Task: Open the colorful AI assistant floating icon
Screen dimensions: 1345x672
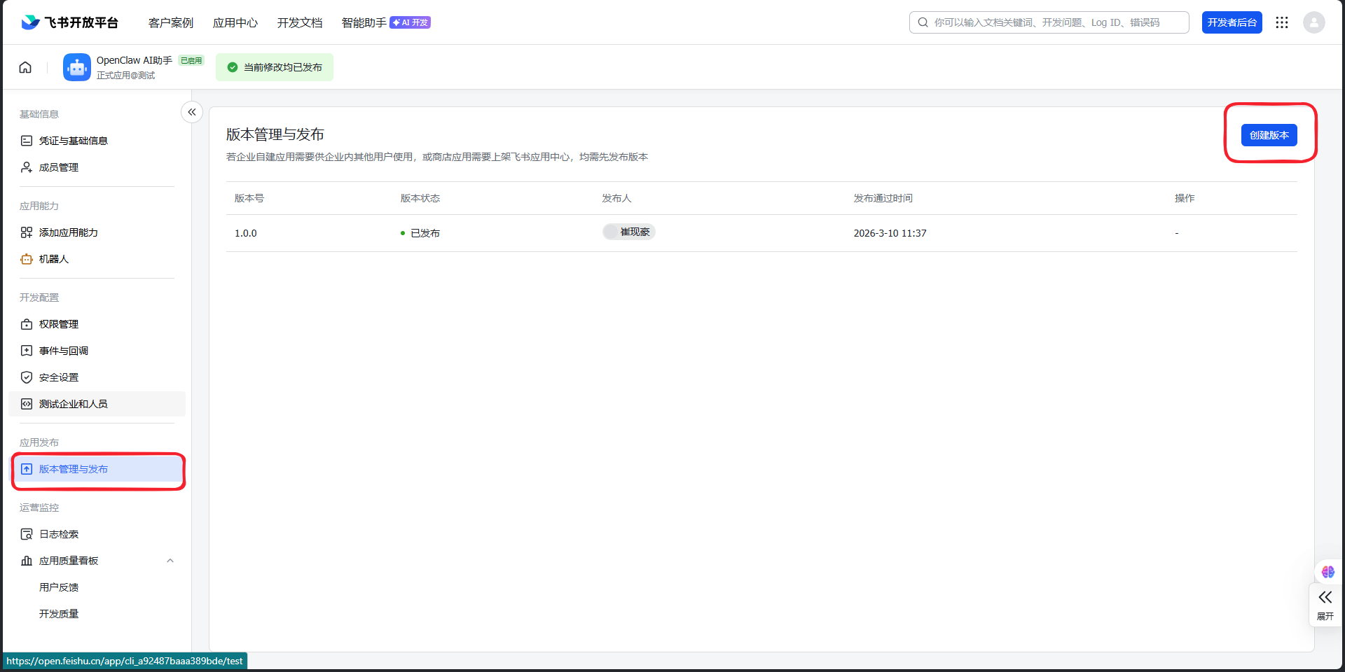Action: click(1327, 572)
